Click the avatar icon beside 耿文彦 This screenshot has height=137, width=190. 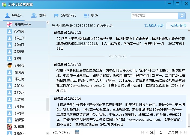[x=10, y=99]
